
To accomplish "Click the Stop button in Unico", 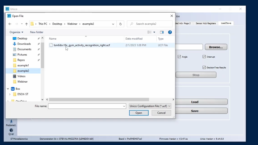I will click(x=196, y=75).
